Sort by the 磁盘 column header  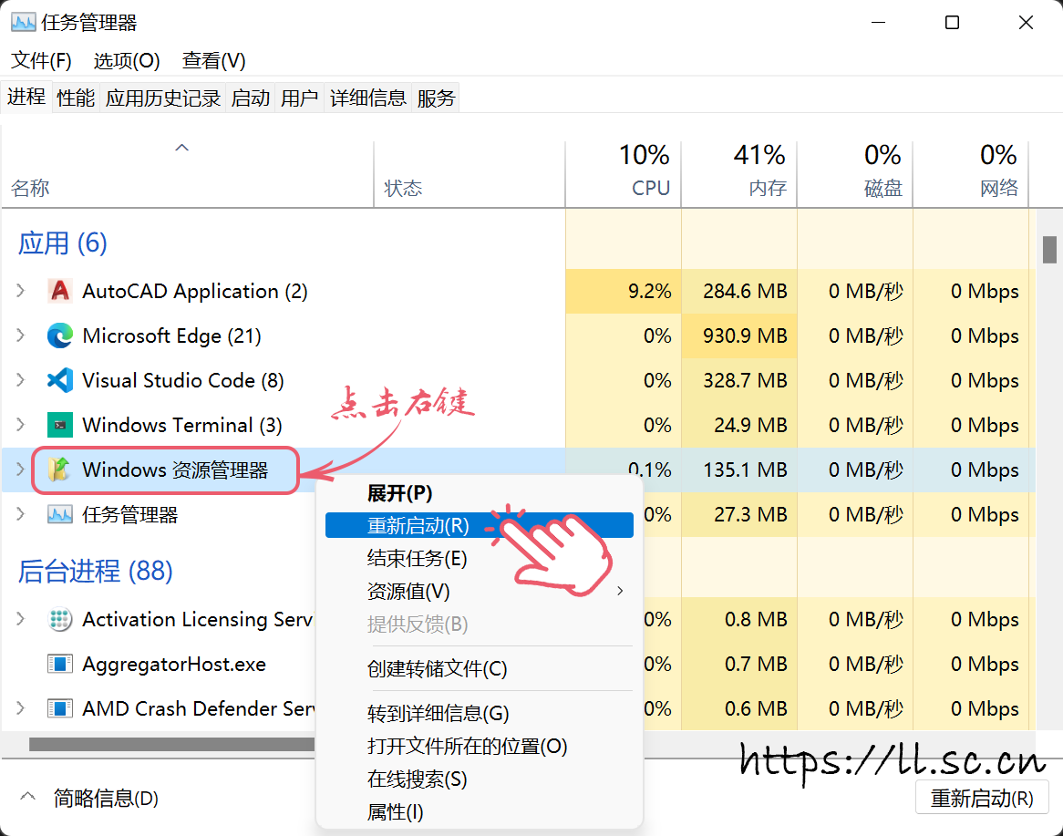855,175
